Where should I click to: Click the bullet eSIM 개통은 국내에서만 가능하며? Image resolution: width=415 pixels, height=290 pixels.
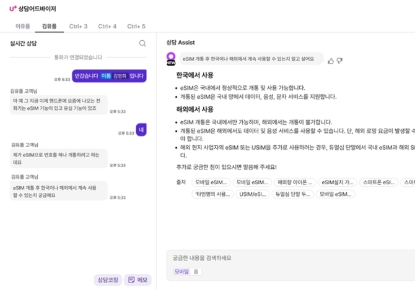coord(256,122)
